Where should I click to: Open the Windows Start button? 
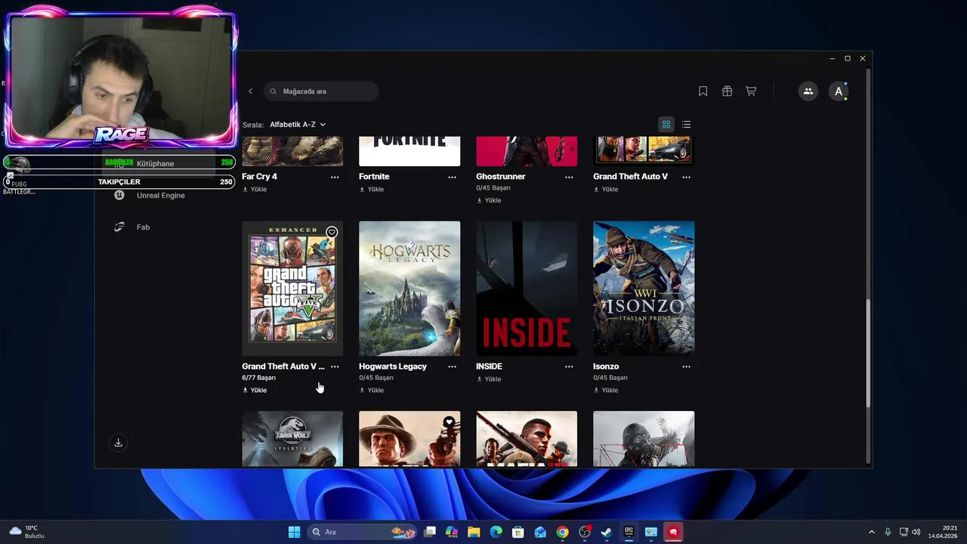(294, 532)
